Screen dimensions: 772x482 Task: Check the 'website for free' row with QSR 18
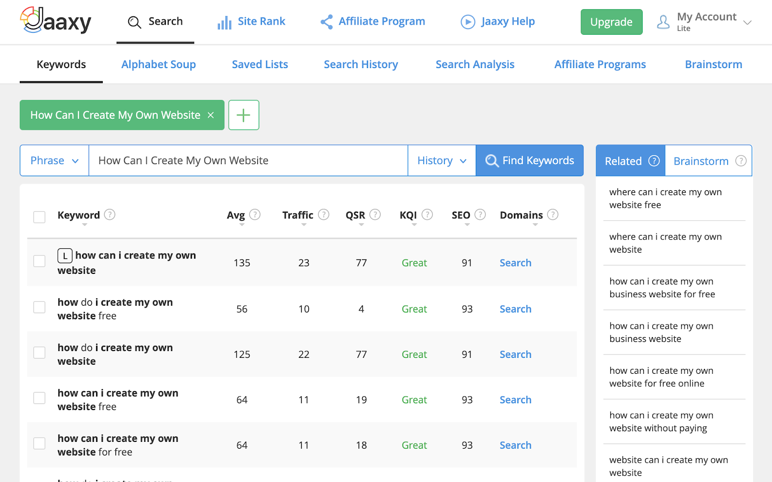[x=40, y=443]
